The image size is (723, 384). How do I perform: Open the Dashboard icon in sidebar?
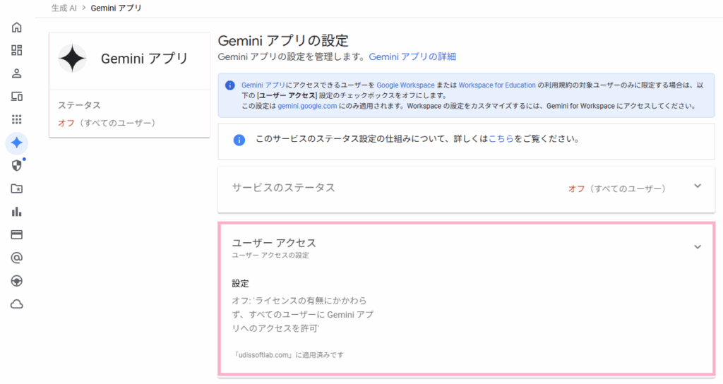17,51
